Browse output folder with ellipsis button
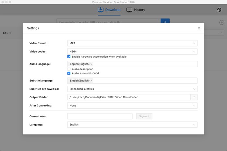This screenshot has width=227, height=151. click(x=194, y=97)
